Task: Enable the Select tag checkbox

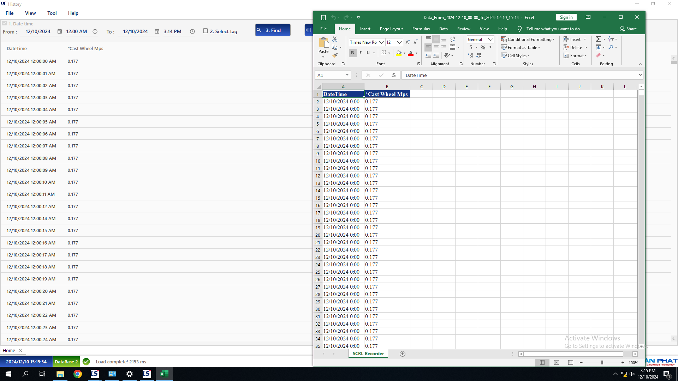Action: point(205,31)
